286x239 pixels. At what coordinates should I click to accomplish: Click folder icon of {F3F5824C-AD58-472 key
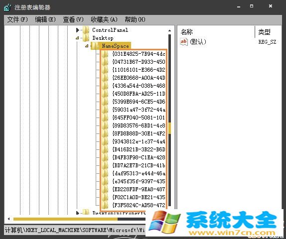coord(105,205)
